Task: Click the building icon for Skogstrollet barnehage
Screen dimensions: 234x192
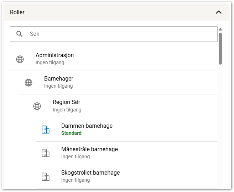Action: click(46, 176)
